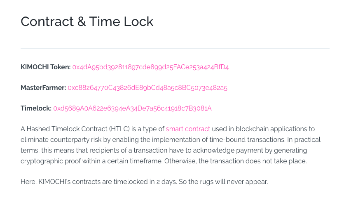
Task: Follow the pink "smart contract" hyperlink
Action: (x=188, y=129)
